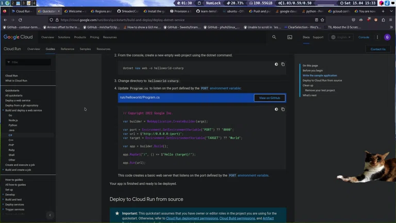Click the Google Cloud logo
396x223 pixels.
pyautogui.click(x=18, y=37)
